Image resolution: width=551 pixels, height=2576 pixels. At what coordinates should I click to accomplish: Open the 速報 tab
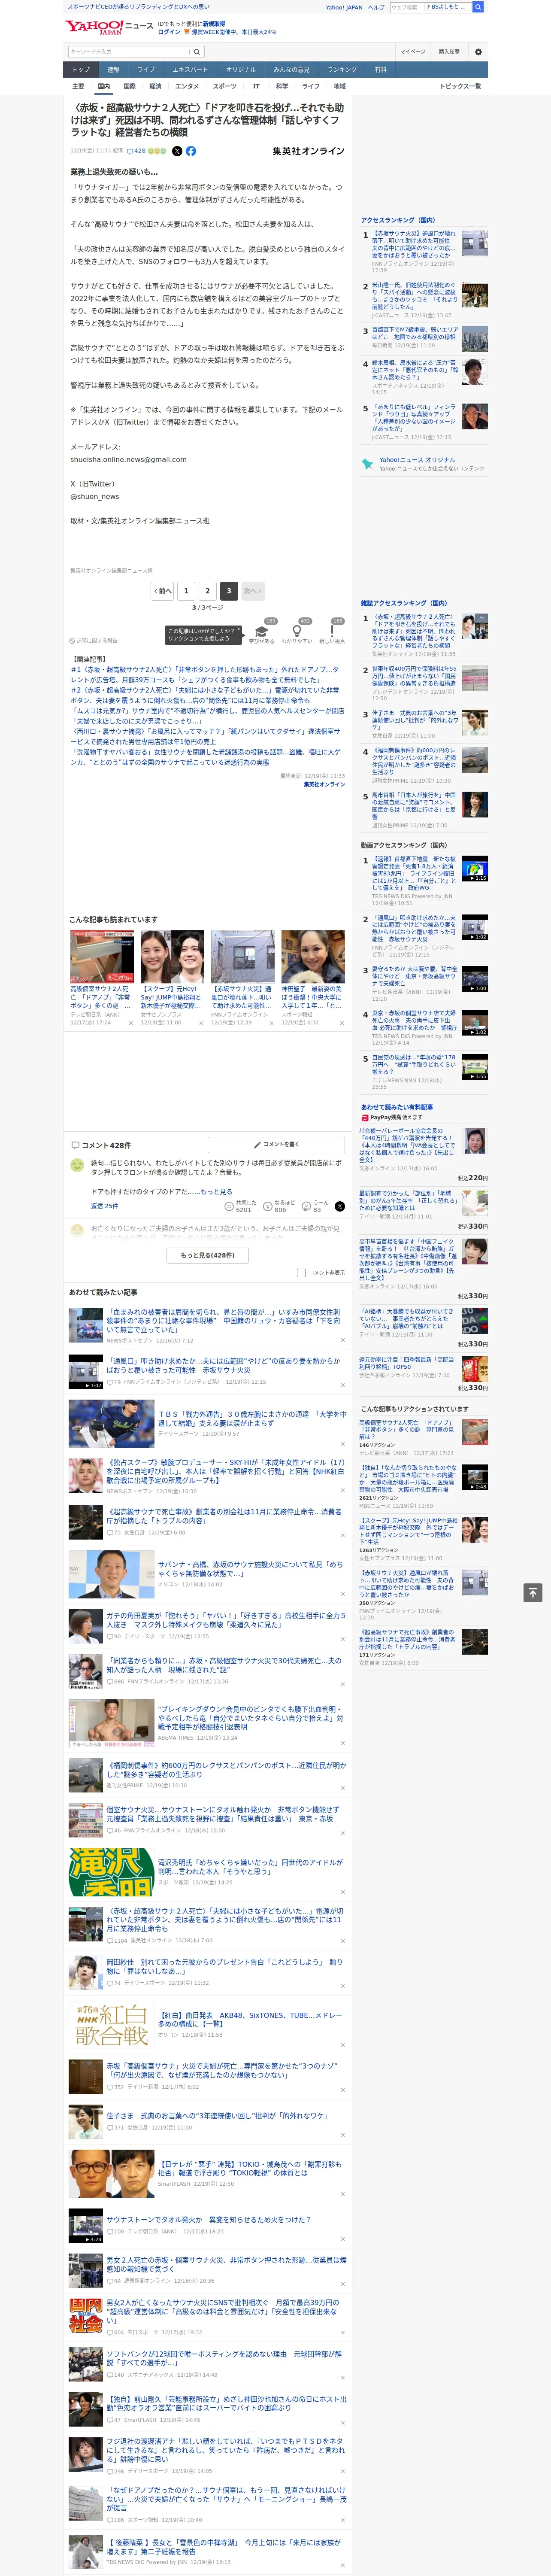pos(113,70)
